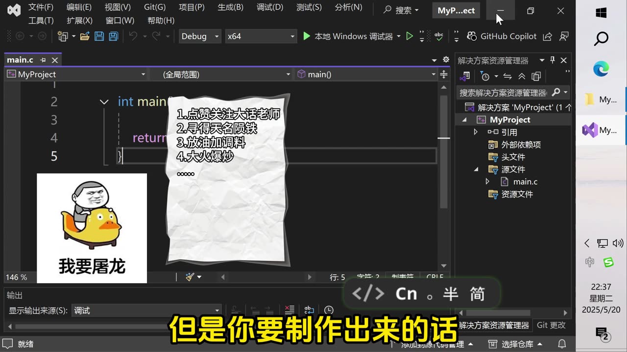Screen dimensions: 627x352
Task: Open the 文件(F) menu
Action: pos(41,7)
